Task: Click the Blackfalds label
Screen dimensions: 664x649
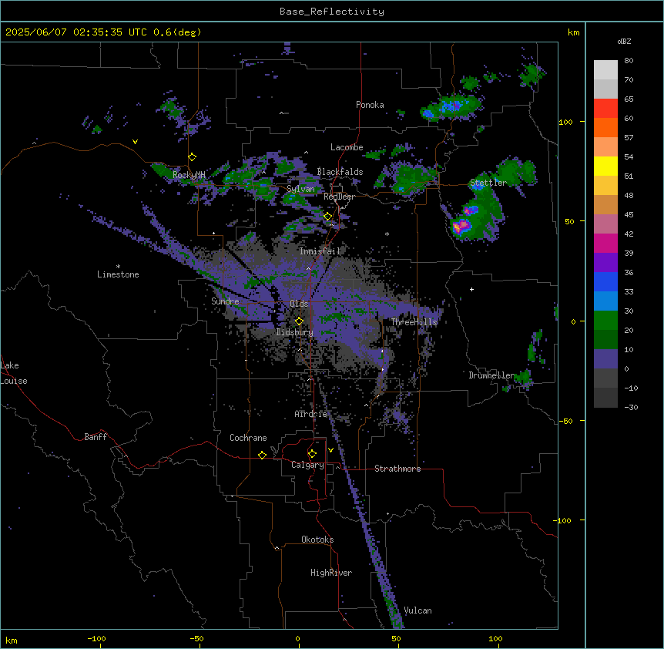Action: 340,172
